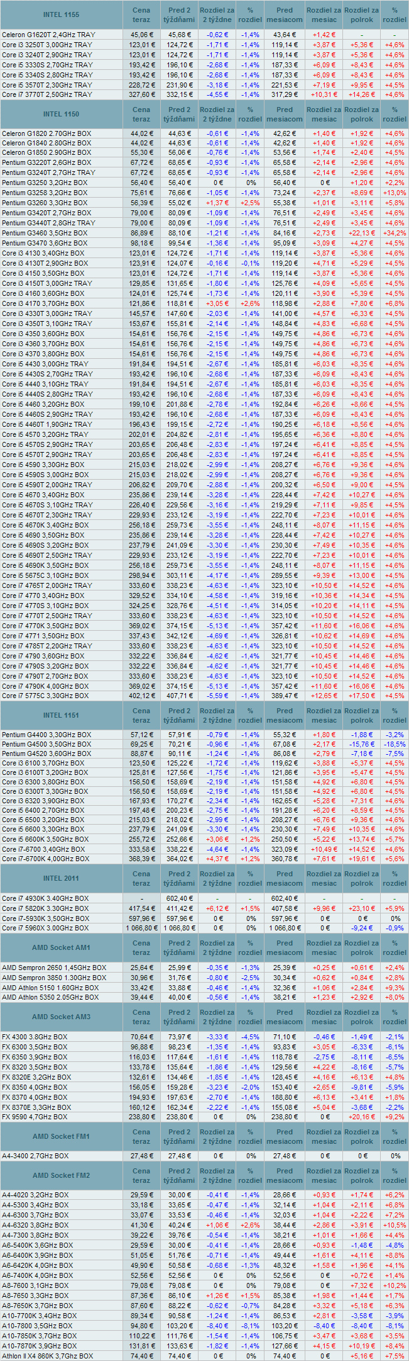Click the +6,12 € value in Core i7 5820K row
Image resolution: width=409 pixels, height=1361 pixels.
click(x=218, y=908)
